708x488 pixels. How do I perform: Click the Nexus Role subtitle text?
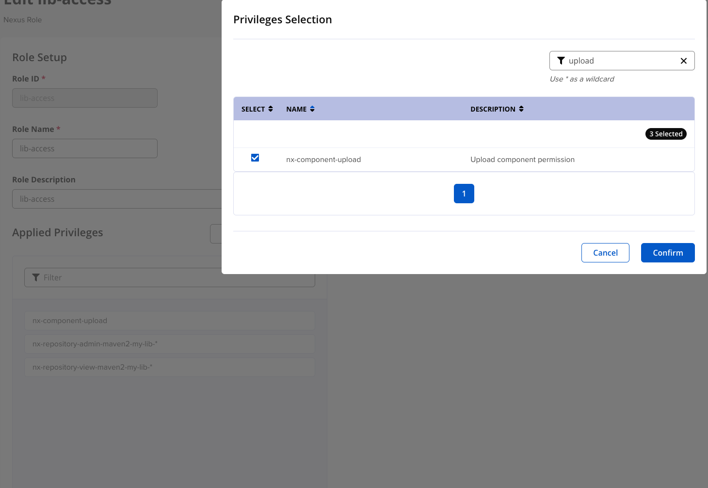[x=23, y=20]
